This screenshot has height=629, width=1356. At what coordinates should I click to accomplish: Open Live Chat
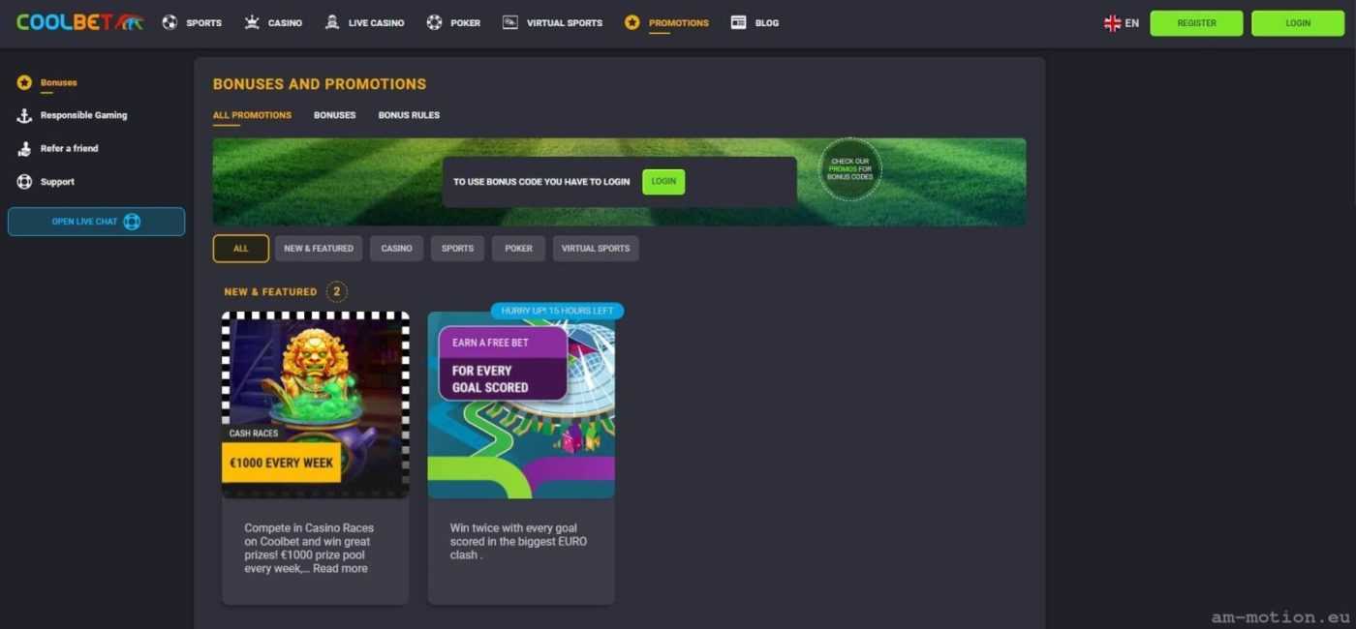click(96, 222)
